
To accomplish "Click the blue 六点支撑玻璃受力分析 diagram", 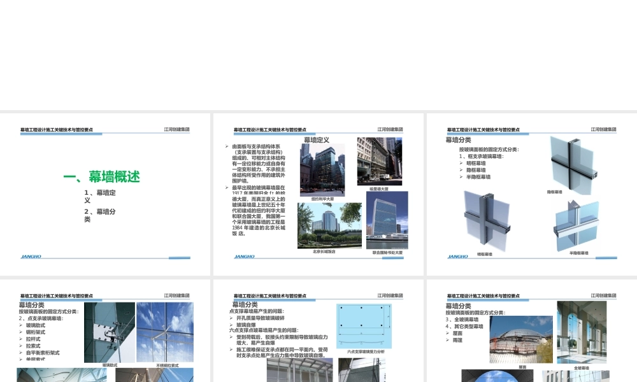I will 364,327.
